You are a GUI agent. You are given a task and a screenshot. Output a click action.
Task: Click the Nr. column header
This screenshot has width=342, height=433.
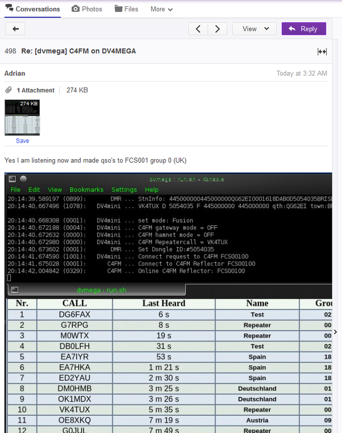[x=22, y=303]
